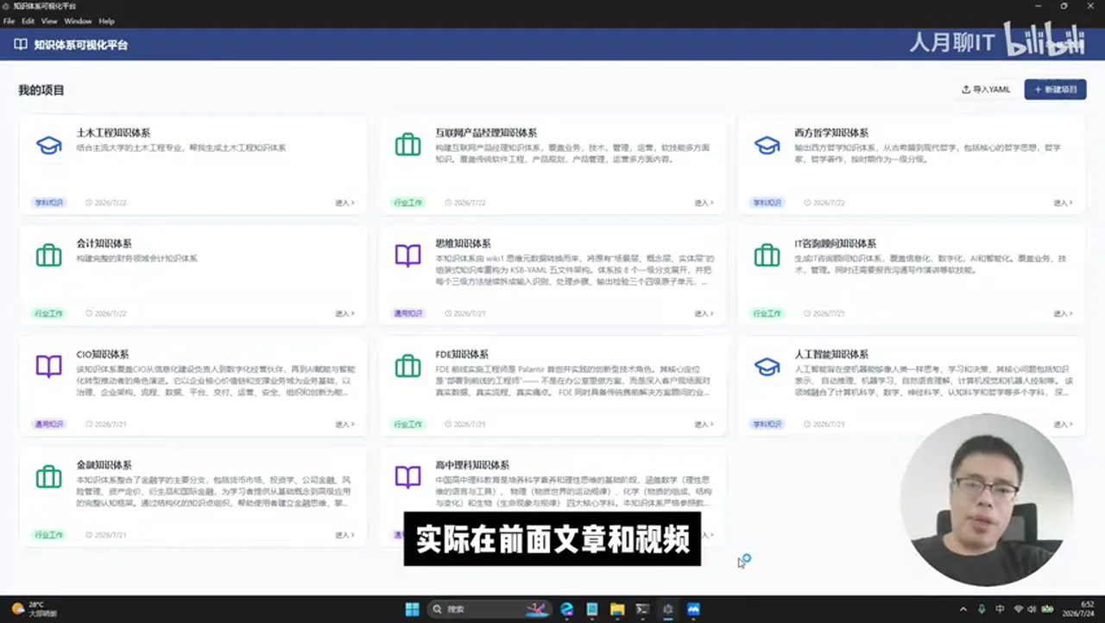Click the briefcase icon of 金融知识体系
This screenshot has height=623, width=1105.
tap(48, 476)
